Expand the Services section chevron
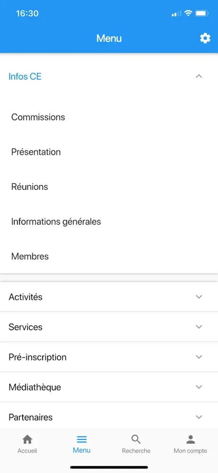This screenshot has width=218, height=473. [199, 327]
